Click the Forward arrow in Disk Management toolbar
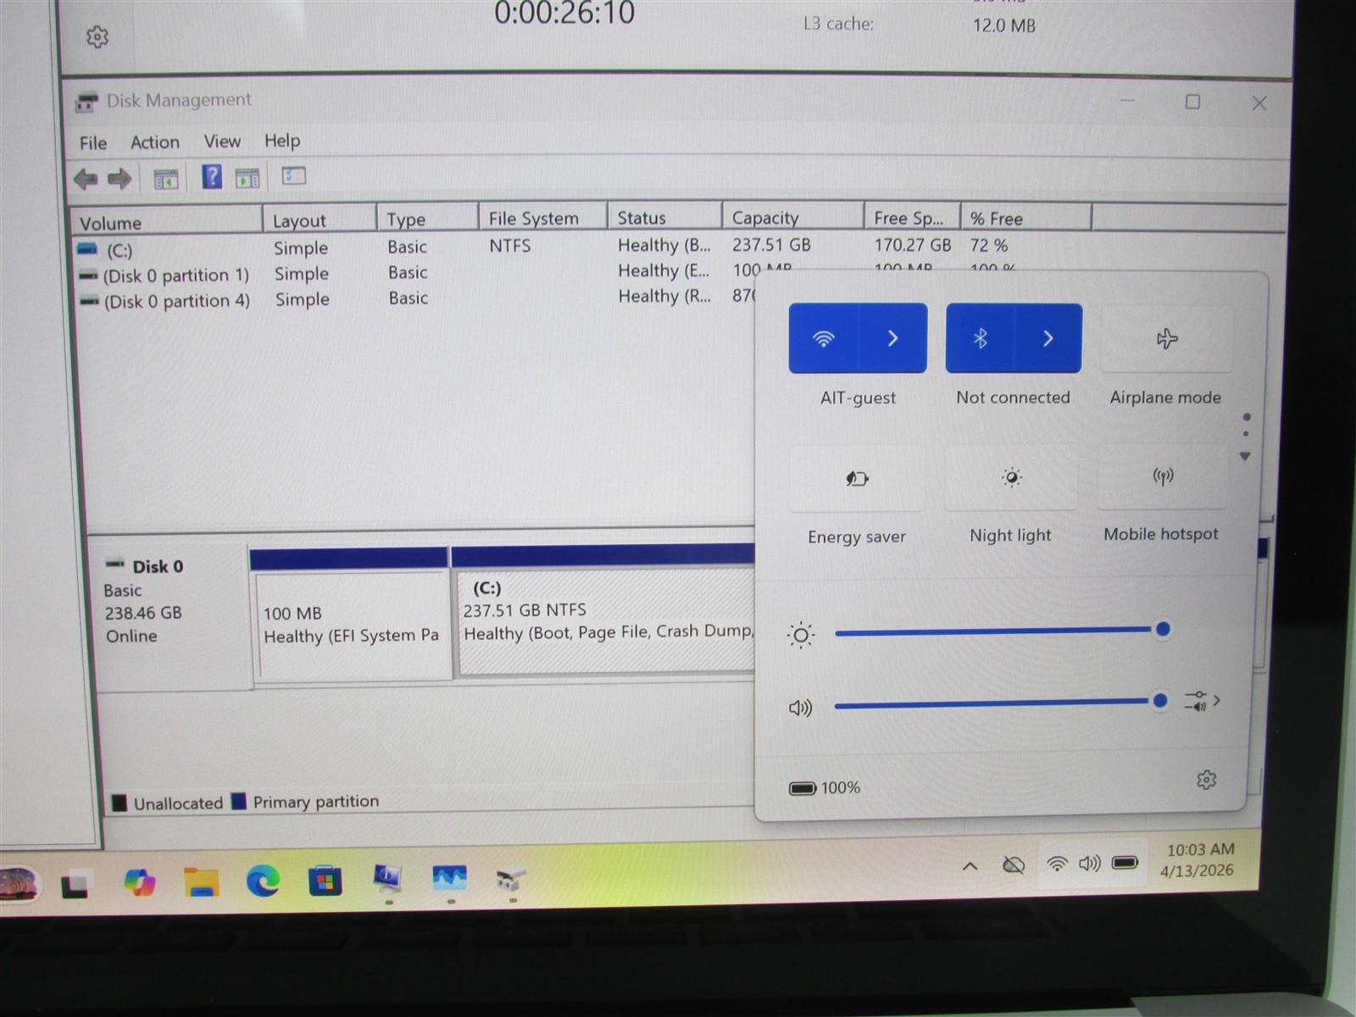Viewport: 1356px width, 1017px height. pyautogui.click(x=119, y=179)
